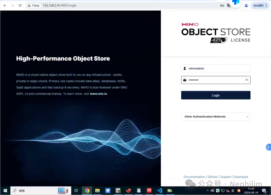Click red swirl app icon on taskbar

[128, 191]
